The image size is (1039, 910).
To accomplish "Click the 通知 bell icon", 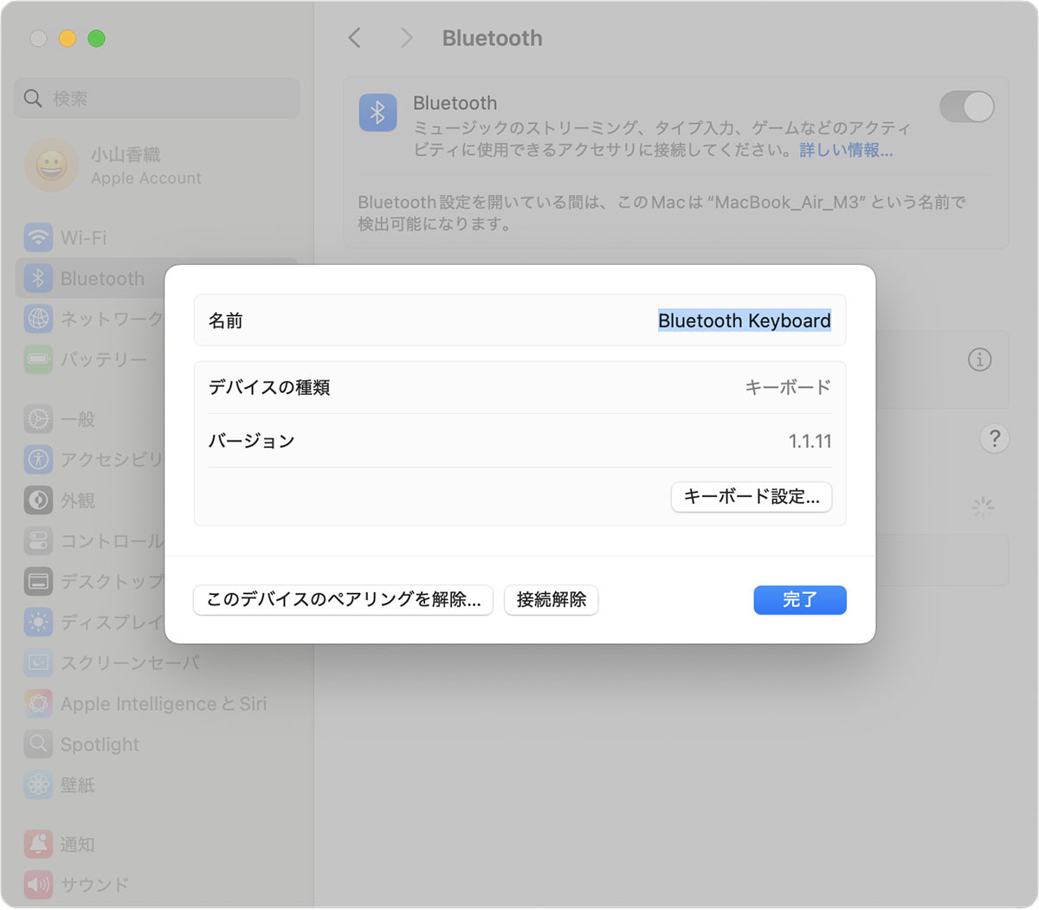I will [x=38, y=844].
